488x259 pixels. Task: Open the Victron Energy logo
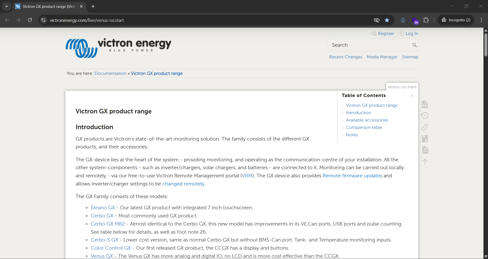point(118,48)
